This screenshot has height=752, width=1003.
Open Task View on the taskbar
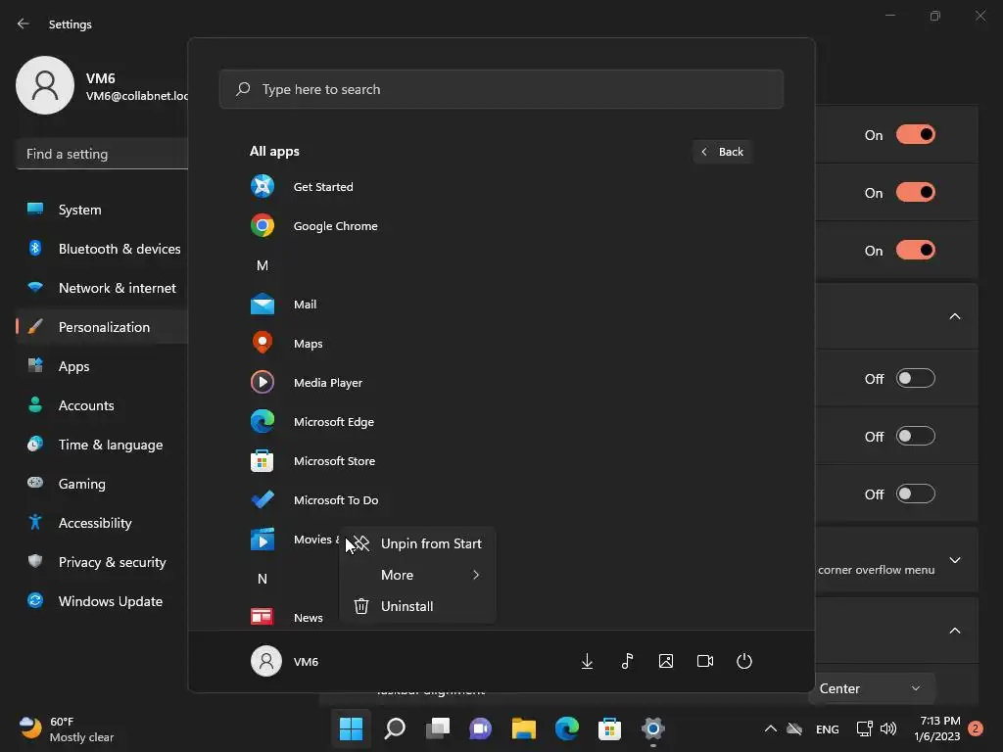click(438, 728)
